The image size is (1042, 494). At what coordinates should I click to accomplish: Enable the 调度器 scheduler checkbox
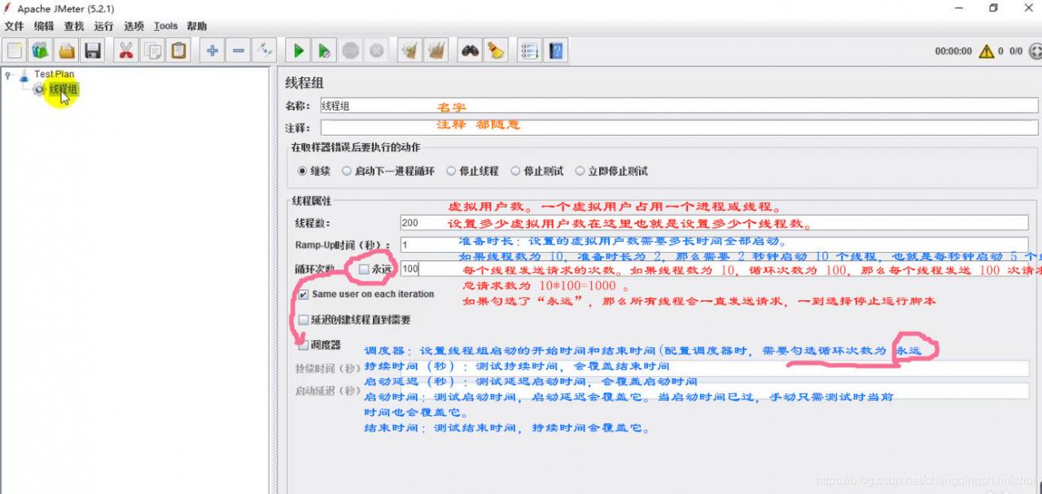304,345
